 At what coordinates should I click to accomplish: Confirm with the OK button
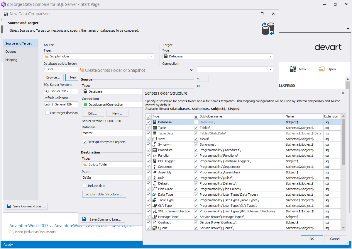[312, 238]
